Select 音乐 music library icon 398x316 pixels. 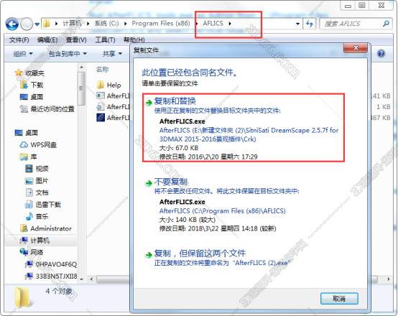[x=29, y=216]
